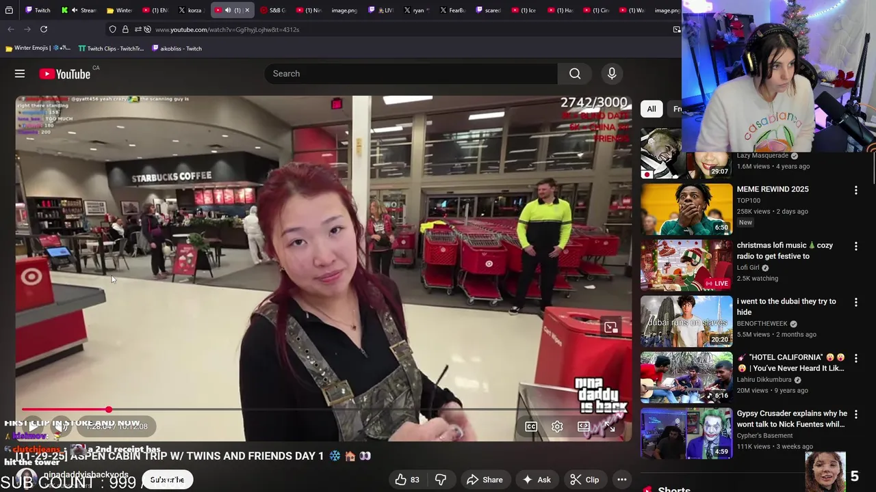
Task: Open the MEME REWIND 2025 video thumbnail
Action: pyautogui.click(x=686, y=209)
